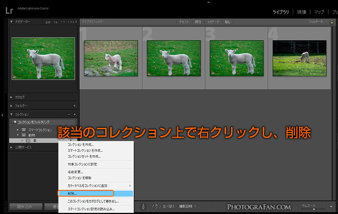This screenshot has width=338, height=214.
Task: Set navigator zoom to 1:1
Action: [63, 22]
